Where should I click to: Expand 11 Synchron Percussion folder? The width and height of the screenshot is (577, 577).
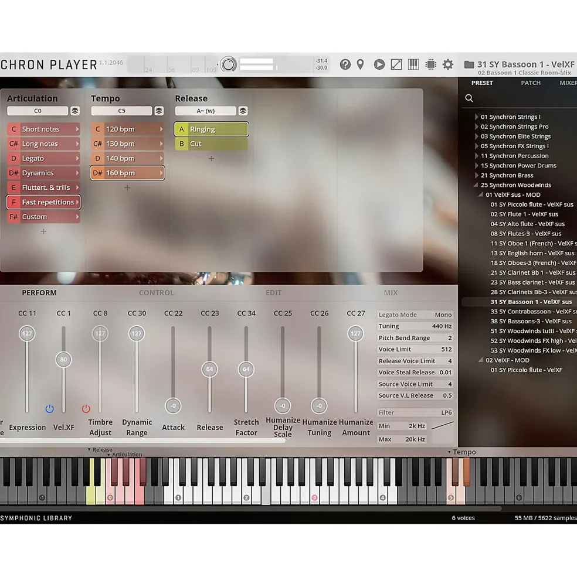(476, 156)
